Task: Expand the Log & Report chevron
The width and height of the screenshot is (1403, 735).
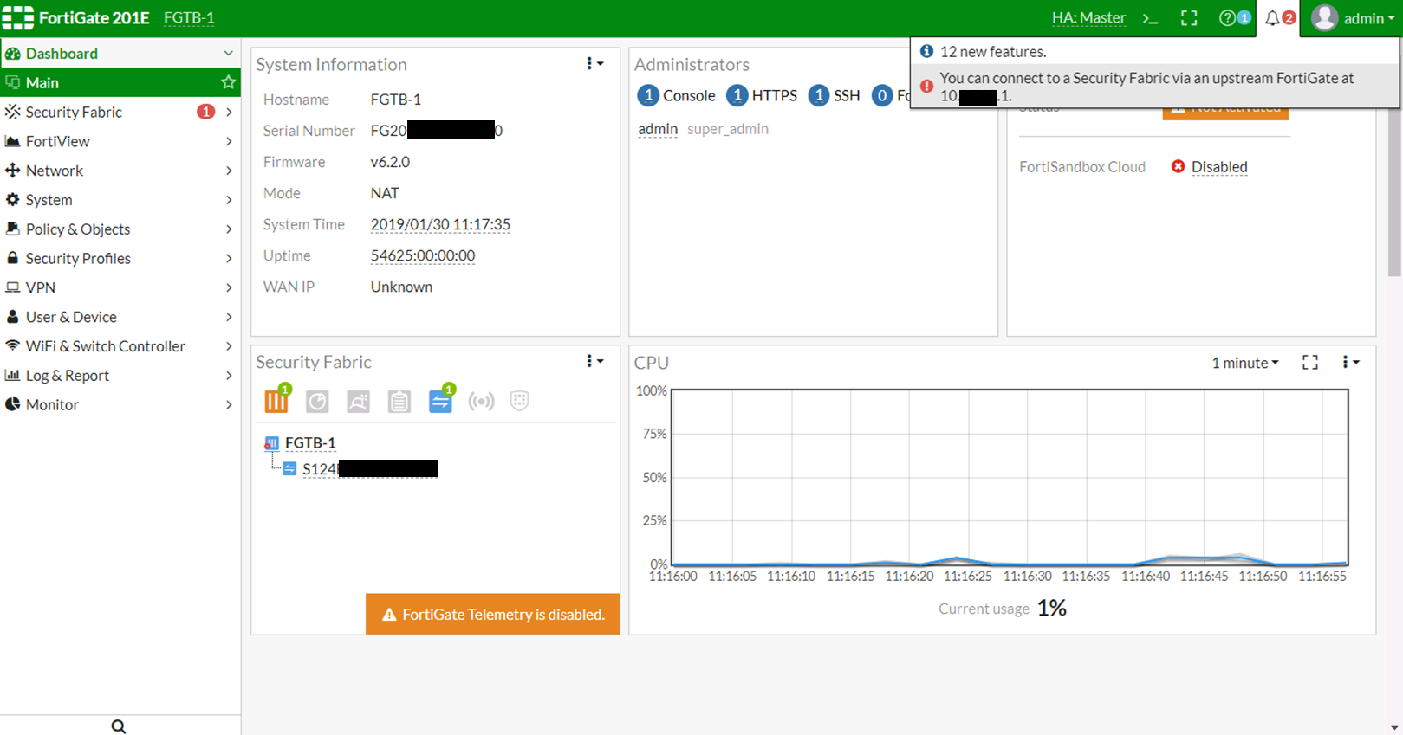Action: click(x=229, y=376)
